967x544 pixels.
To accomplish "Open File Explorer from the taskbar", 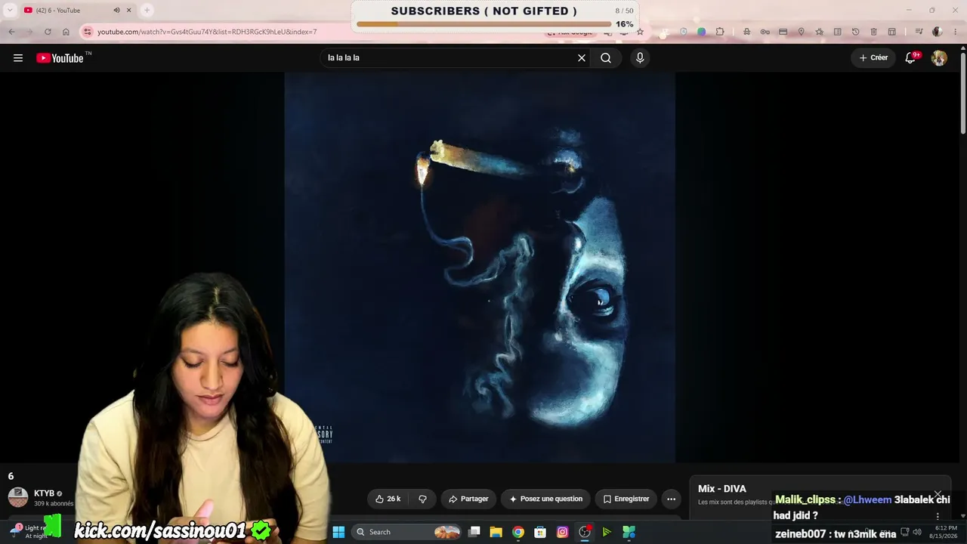I will (496, 532).
